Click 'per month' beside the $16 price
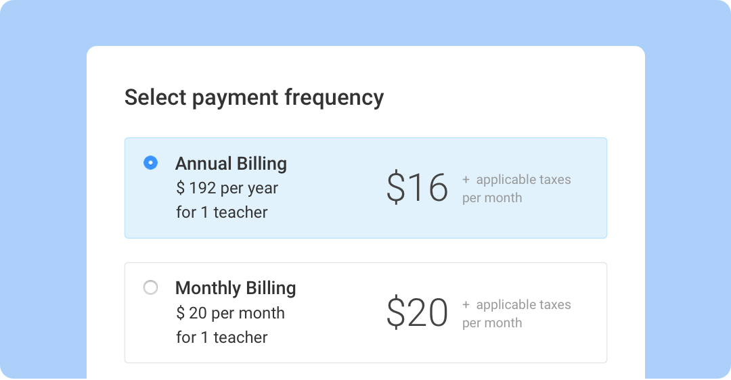Viewport: 731px width, 380px height. click(492, 198)
